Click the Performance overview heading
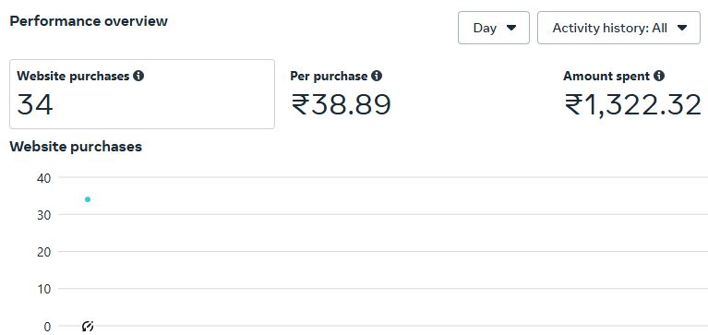 [89, 21]
